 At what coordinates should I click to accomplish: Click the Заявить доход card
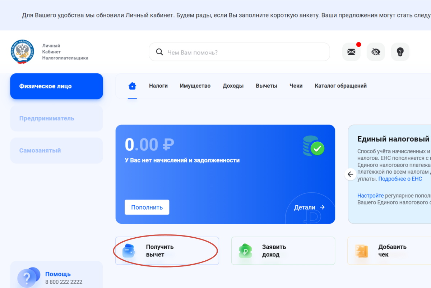283,251
